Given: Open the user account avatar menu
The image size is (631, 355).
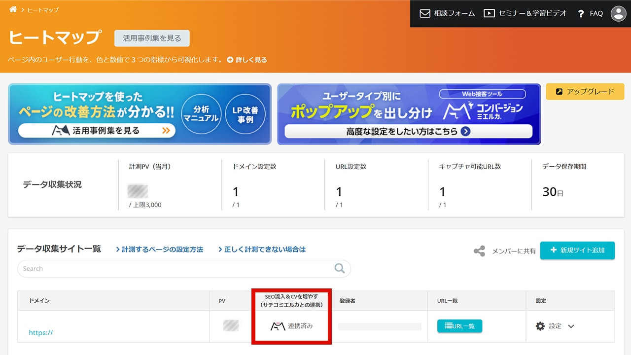Looking at the screenshot, I should 618,13.
